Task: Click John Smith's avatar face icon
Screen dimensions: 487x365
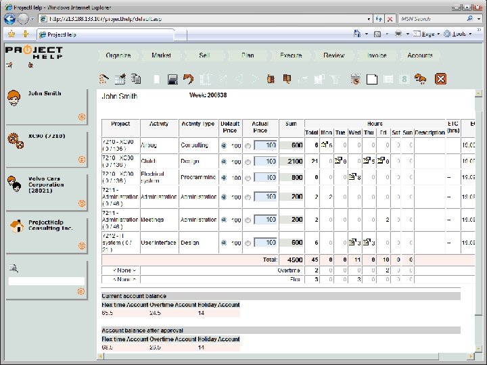Action: point(14,98)
